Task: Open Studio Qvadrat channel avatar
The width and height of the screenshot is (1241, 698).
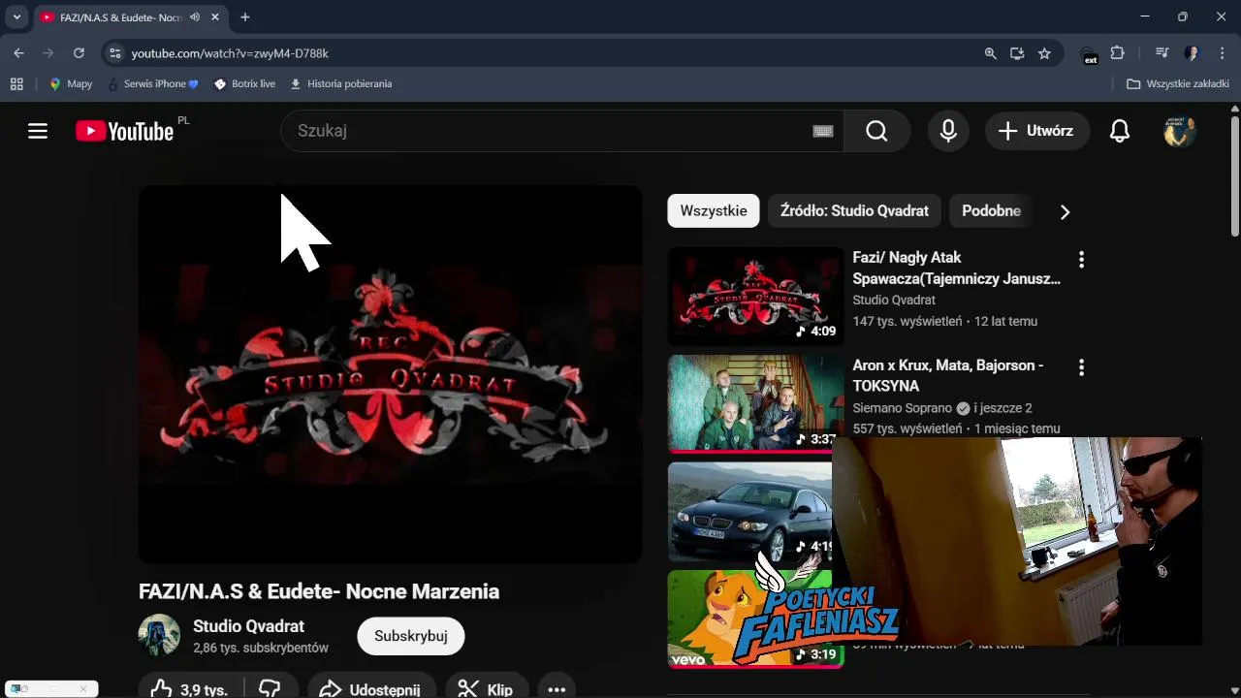Action: tap(159, 636)
